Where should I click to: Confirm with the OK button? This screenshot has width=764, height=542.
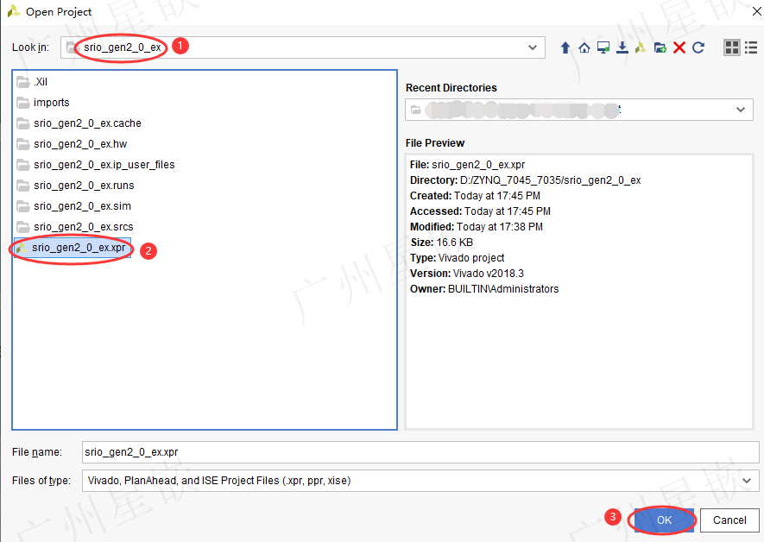tap(664, 520)
